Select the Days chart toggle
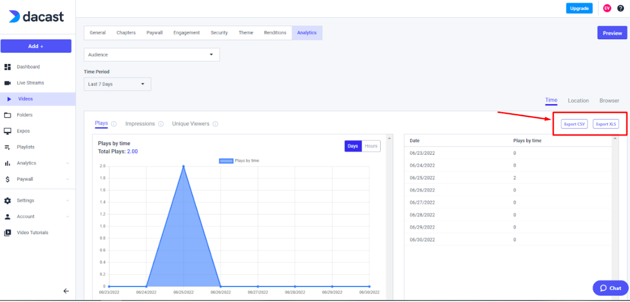This screenshot has width=630, height=302. pyautogui.click(x=353, y=146)
